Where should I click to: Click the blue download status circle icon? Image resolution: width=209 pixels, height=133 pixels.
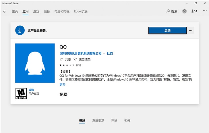[20, 30]
